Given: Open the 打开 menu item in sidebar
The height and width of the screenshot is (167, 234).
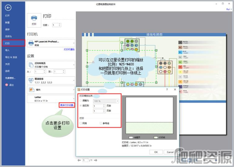Looking at the screenshot, I should click(x=7, y=16).
